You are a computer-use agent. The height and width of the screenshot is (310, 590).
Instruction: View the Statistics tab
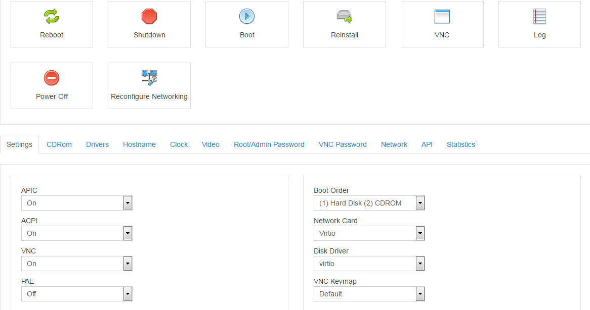[x=461, y=144]
